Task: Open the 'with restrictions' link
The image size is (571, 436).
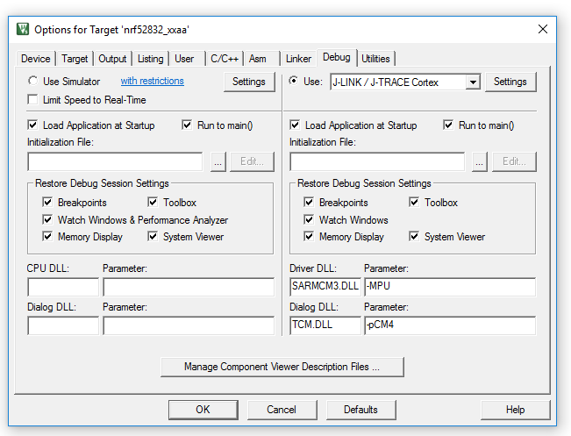Action: click(153, 81)
